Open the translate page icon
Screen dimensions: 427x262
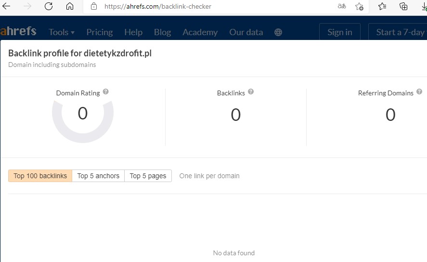[342, 6]
